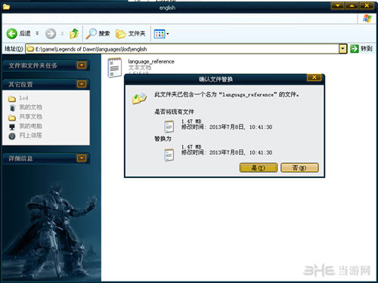Open 我的文档 in sidebar
The image size is (378, 283).
pyautogui.click(x=30, y=107)
